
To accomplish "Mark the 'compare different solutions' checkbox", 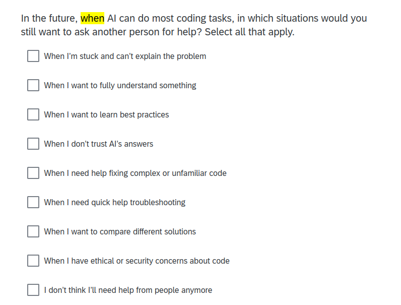I will 33,231.
